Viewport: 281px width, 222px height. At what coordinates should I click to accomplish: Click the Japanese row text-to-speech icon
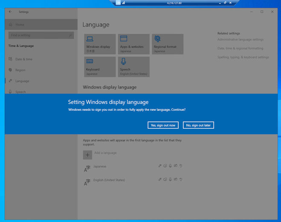pyautogui.click(x=165, y=166)
